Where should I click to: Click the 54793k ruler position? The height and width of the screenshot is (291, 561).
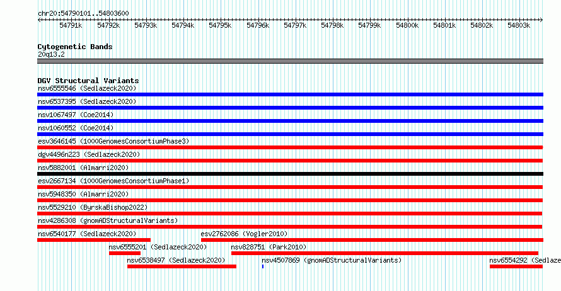(x=146, y=25)
